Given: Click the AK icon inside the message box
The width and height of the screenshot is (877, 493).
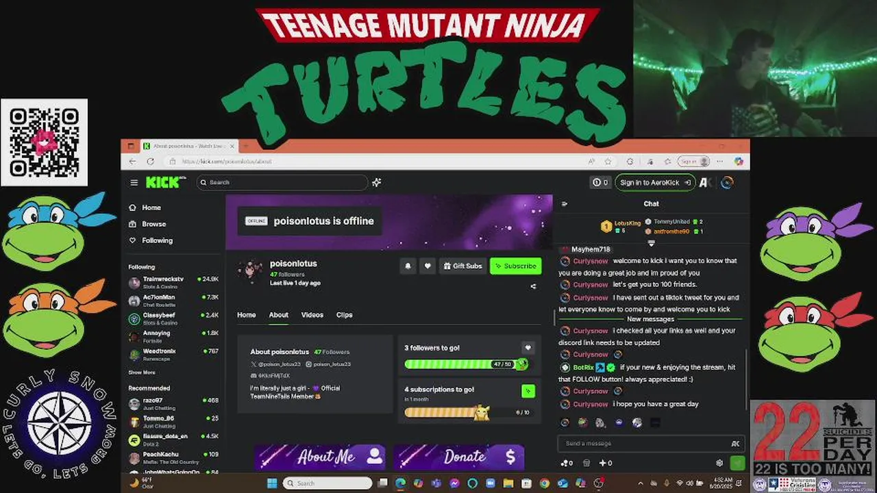Looking at the screenshot, I should pyautogui.click(x=735, y=444).
